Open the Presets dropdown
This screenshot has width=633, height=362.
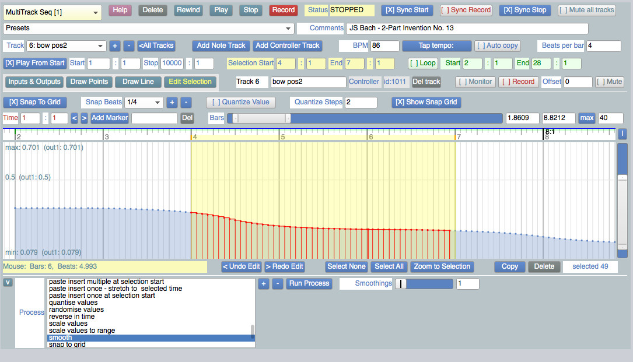149,28
